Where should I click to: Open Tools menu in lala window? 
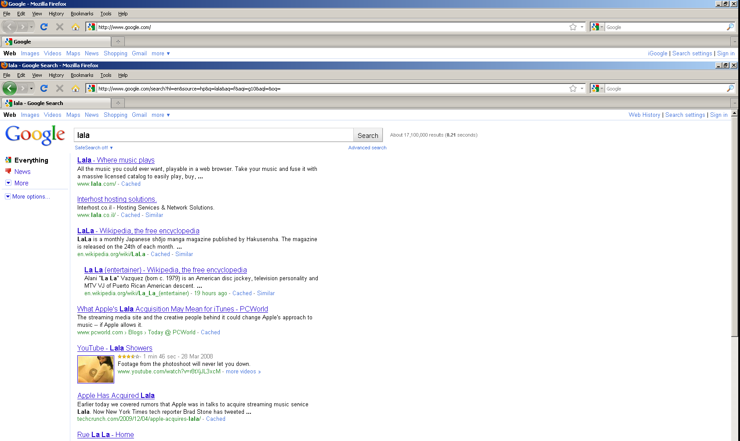point(106,75)
